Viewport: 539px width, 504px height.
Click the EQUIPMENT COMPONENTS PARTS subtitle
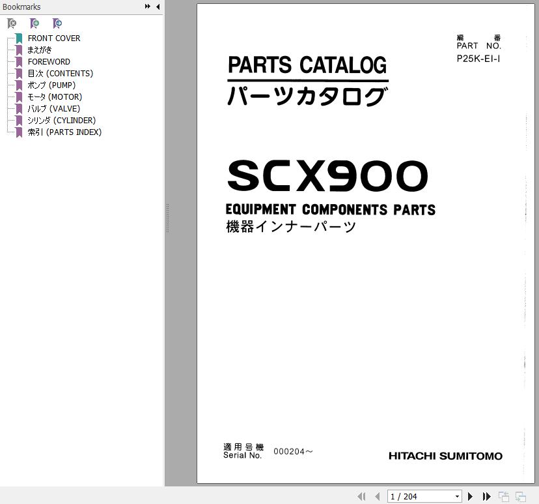(330, 210)
